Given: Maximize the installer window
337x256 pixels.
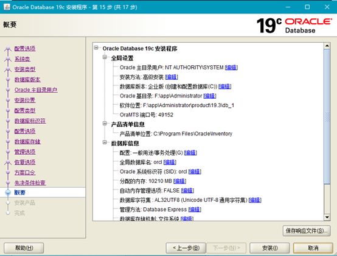Looking at the screenshot, I should (x=307, y=7).
